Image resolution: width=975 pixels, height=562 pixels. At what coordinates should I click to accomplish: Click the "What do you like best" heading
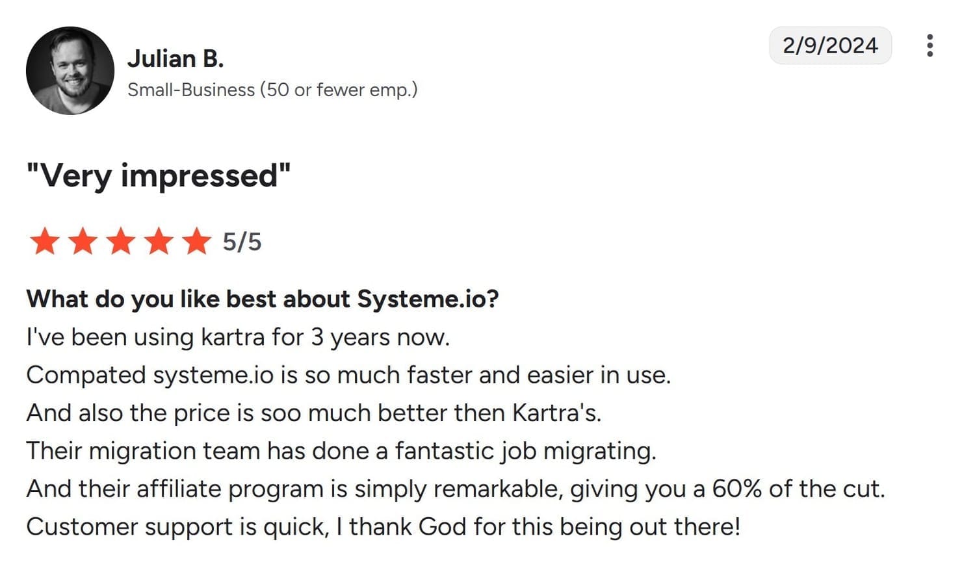[x=262, y=299]
